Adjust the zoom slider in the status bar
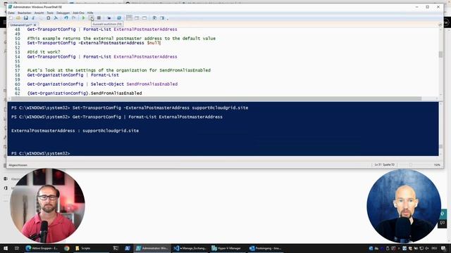Screen dimensions: 451x253 (410, 165)
